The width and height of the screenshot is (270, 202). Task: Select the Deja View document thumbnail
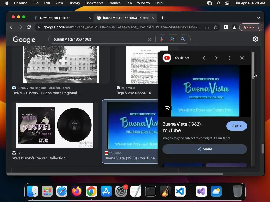point(142,65)
